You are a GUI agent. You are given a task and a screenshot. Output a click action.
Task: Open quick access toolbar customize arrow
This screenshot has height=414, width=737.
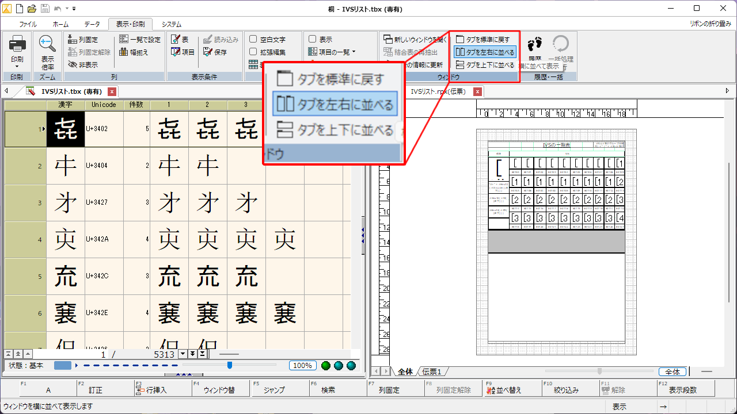point(74,9)
